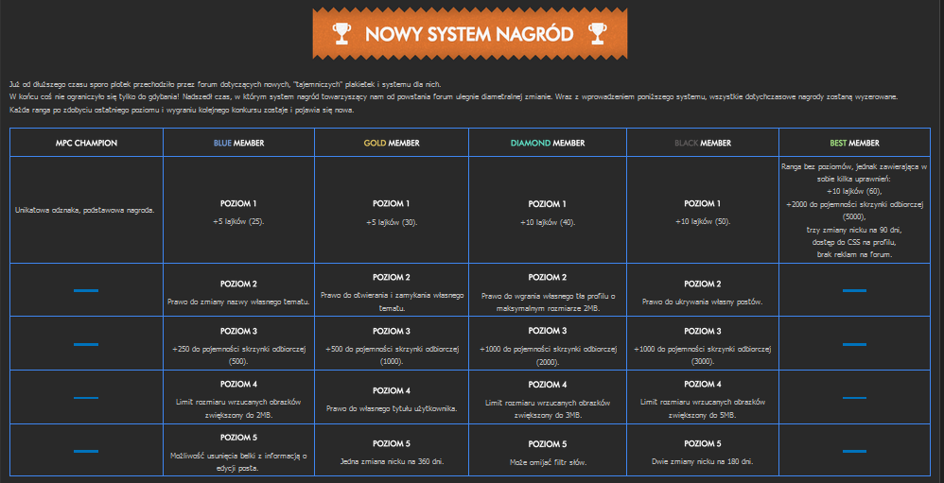Viewport: 944px width, 483px height.
Task: Click the "+1000 do pojemności skrzynki odbiorczej (3000)." text
Action: (x=703, y=354)
